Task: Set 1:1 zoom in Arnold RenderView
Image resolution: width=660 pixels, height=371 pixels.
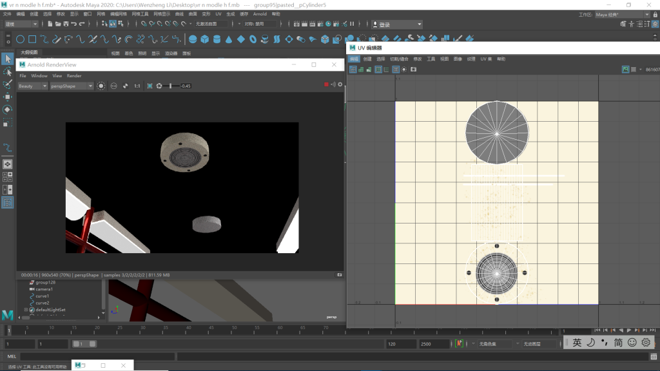Action: point(137,86)
